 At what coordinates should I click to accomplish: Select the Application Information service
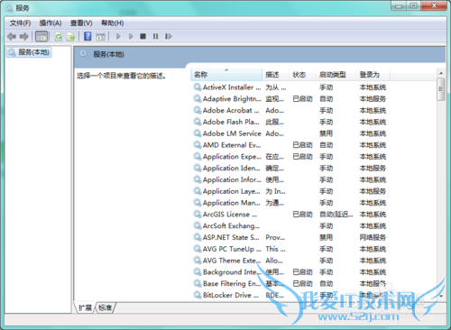(x=290, y=179)
